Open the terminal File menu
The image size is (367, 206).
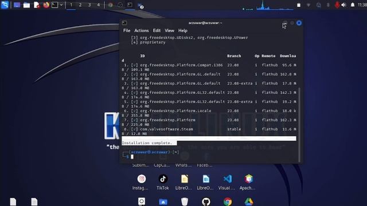[x=127, y=30]
